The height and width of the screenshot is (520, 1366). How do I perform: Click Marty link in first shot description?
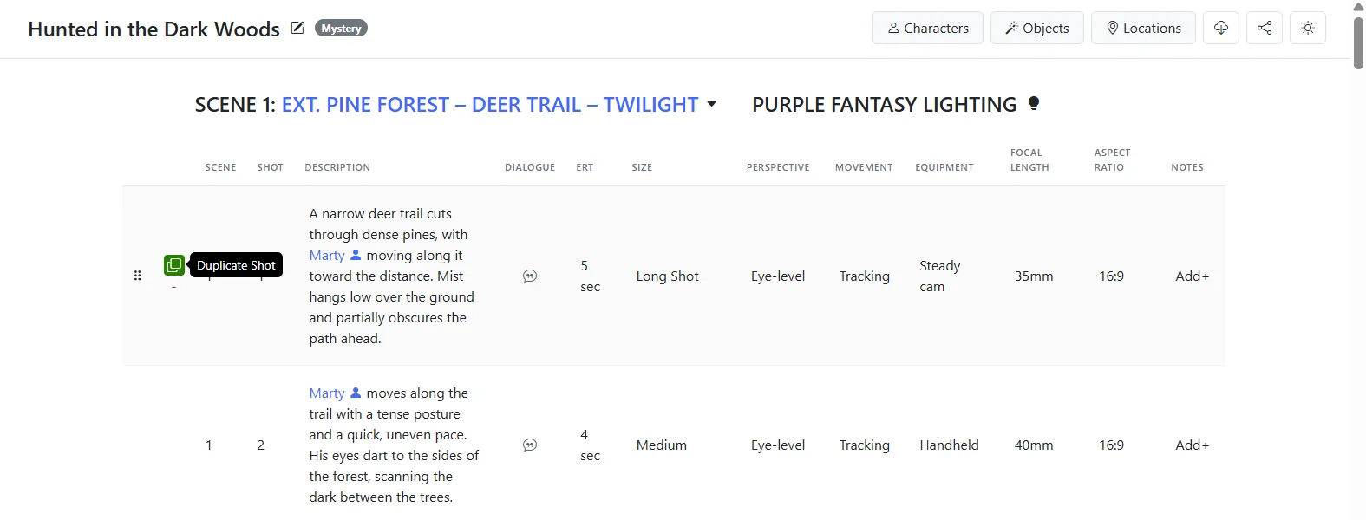coord(327,255)
